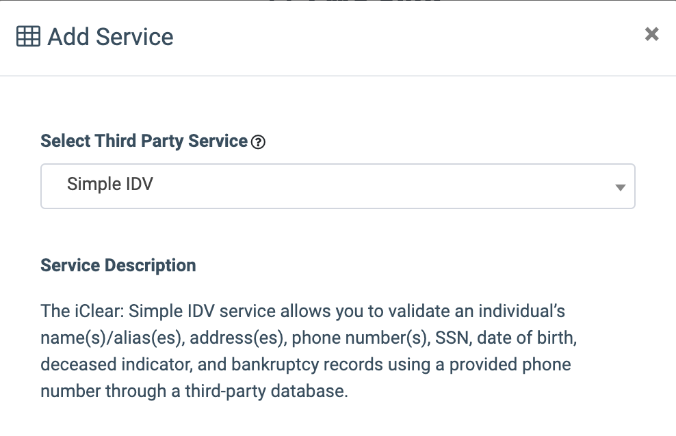Click the 'Service Description' heading
Viewport: 676px width, 436px height.
[x=118, y=265]
